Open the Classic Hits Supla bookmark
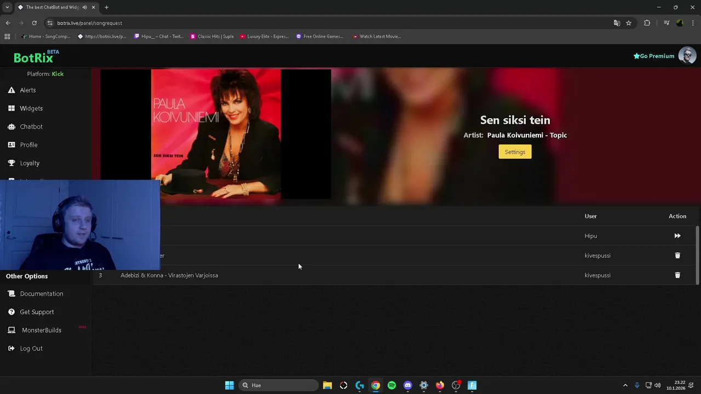 (x=212, y=37)
